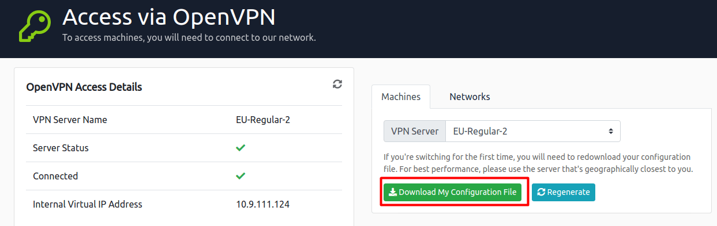Click the 'VPN Server Name' row label
Viewport: 717px width, 226px height.
tap(70, 120)
